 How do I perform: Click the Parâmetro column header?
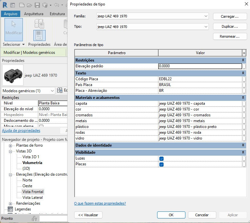click(x=117, y=53)
